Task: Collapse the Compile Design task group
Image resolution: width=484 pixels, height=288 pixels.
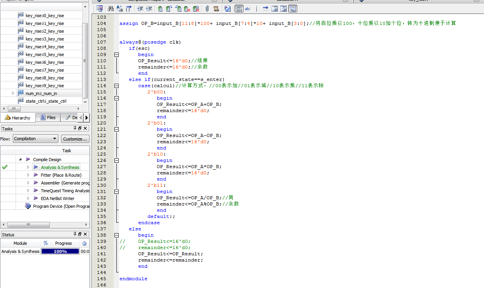Action: [x=20, y=160]
